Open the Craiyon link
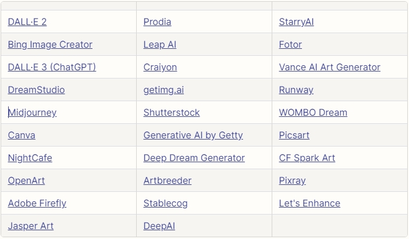This screenshot has width=409, height=239. click(160, 67)
